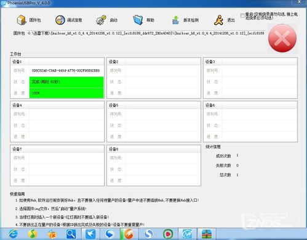Open Internet Explorer from the taskbar
This screenshot has width=307, height=240.
click(13, 234)
